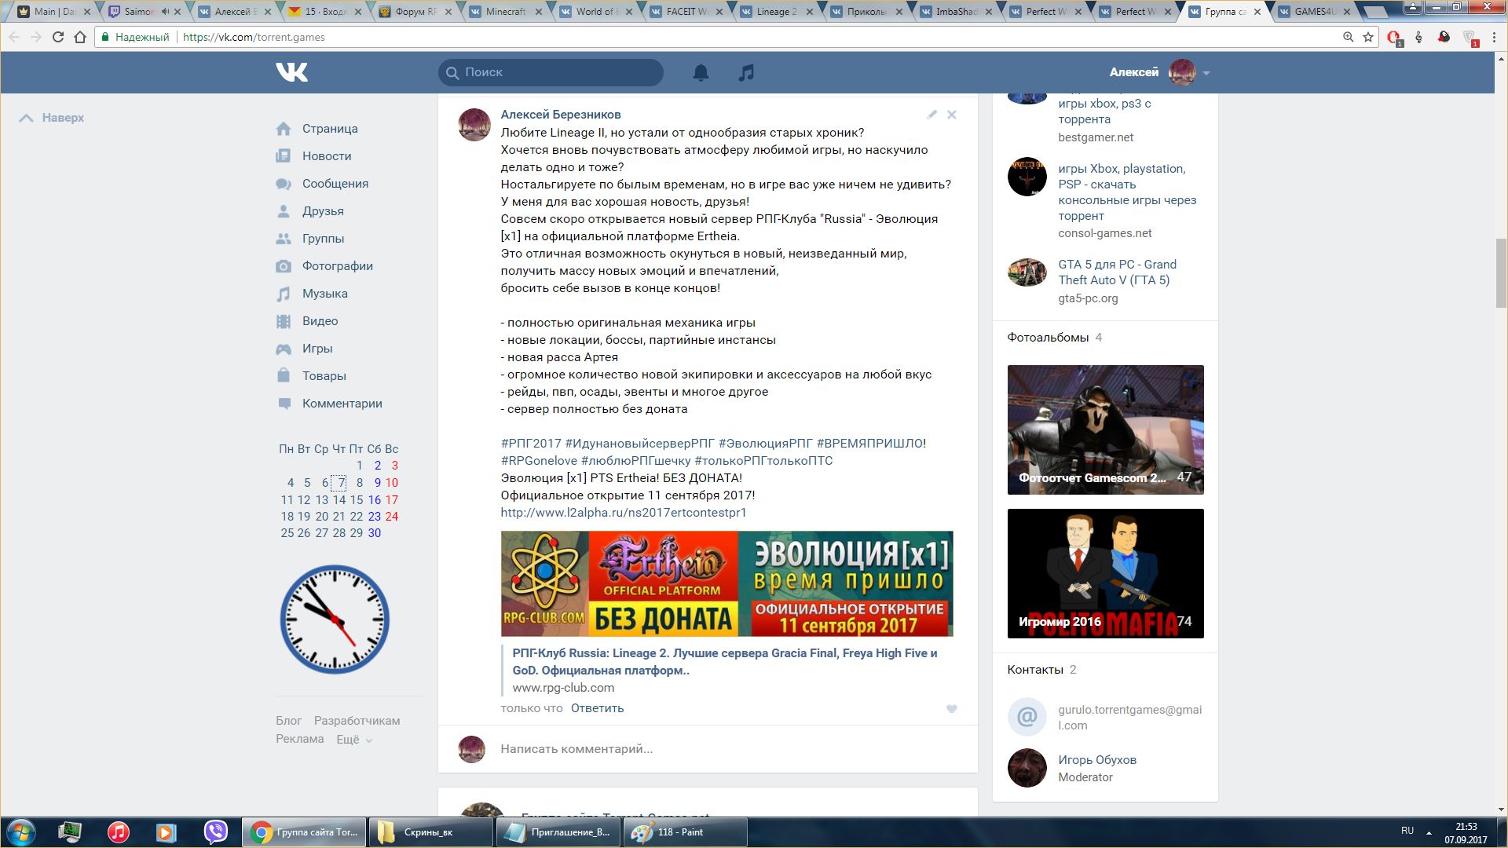The image size is (1508, 848).
Task: Click Разработчикам footer link
Action: [x=357, y=721]
